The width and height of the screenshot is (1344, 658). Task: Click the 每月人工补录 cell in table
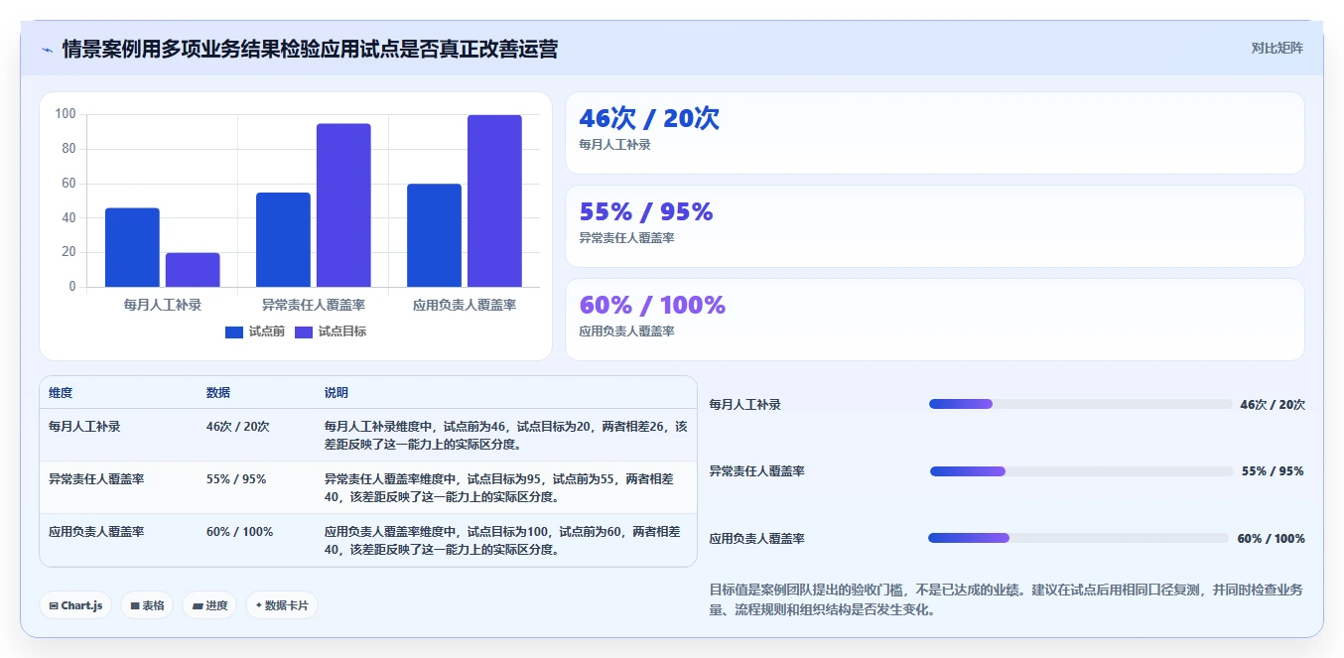[84, 426]
